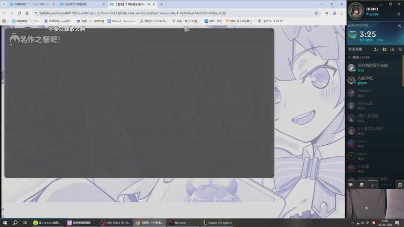The image size is (404, 227).
Task: Open the 斗鱼 bookmark
Action: coord(186,21)
